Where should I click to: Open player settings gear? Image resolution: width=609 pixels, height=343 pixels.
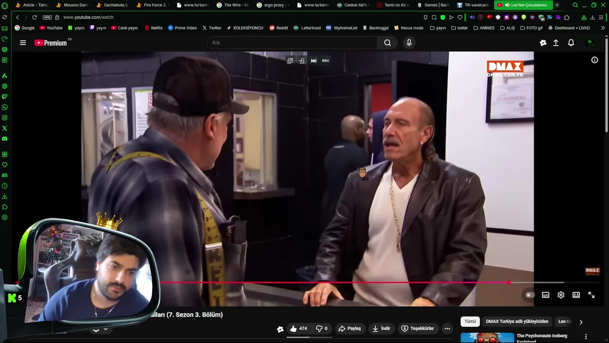[561, 295]
